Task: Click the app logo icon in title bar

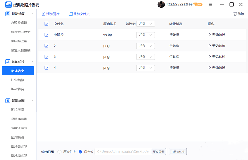Action: 8,5
